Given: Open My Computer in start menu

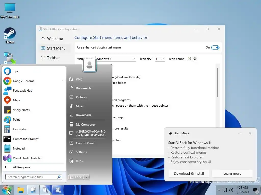Looking at the screenshot, I should point(89,124).
